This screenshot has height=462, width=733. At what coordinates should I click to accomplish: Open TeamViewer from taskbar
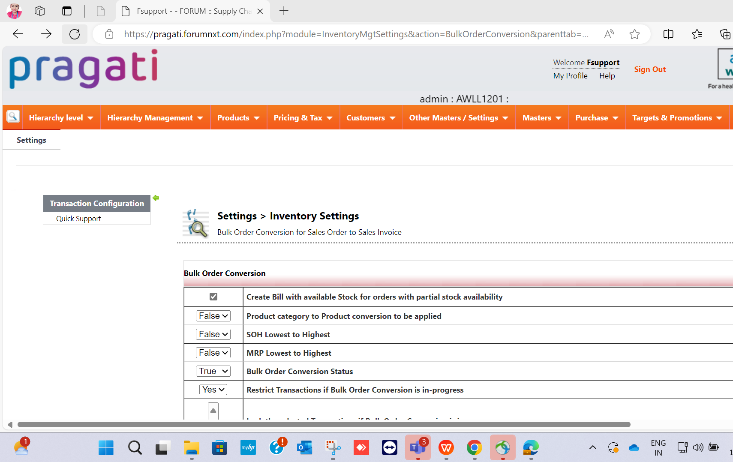[390, 448]
